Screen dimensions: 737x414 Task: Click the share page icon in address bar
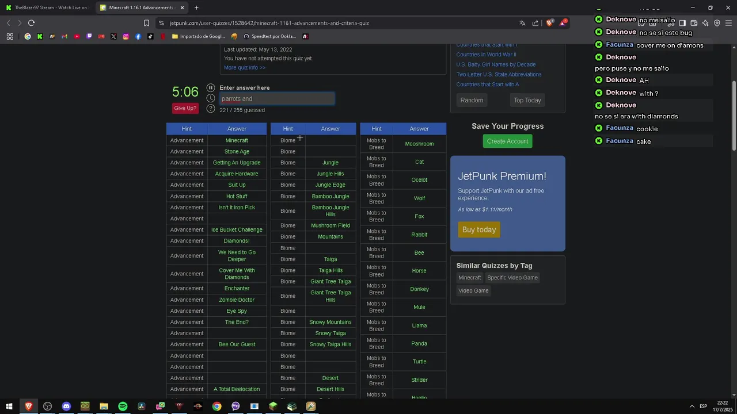click(x=535, y=23)
